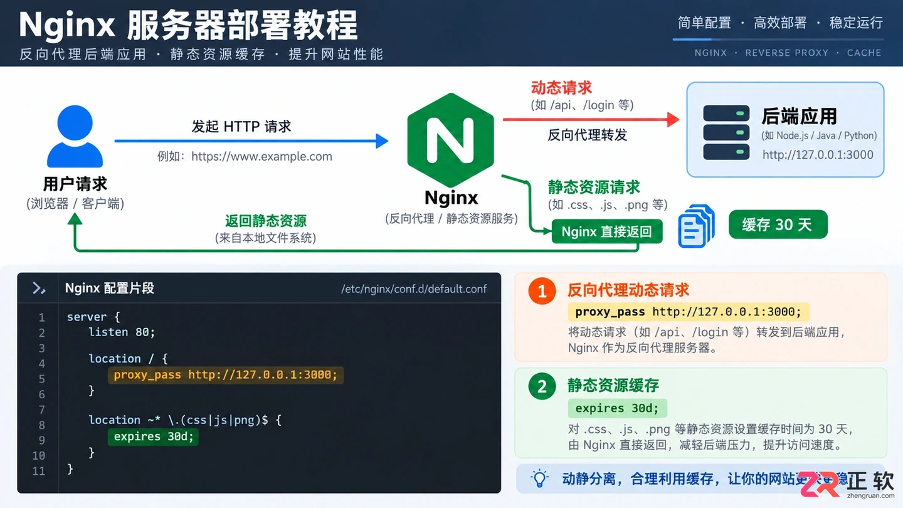Click the 'Nginx' name under the logo
The height and width of the screenshot is (508, 903).
point(451,198)
